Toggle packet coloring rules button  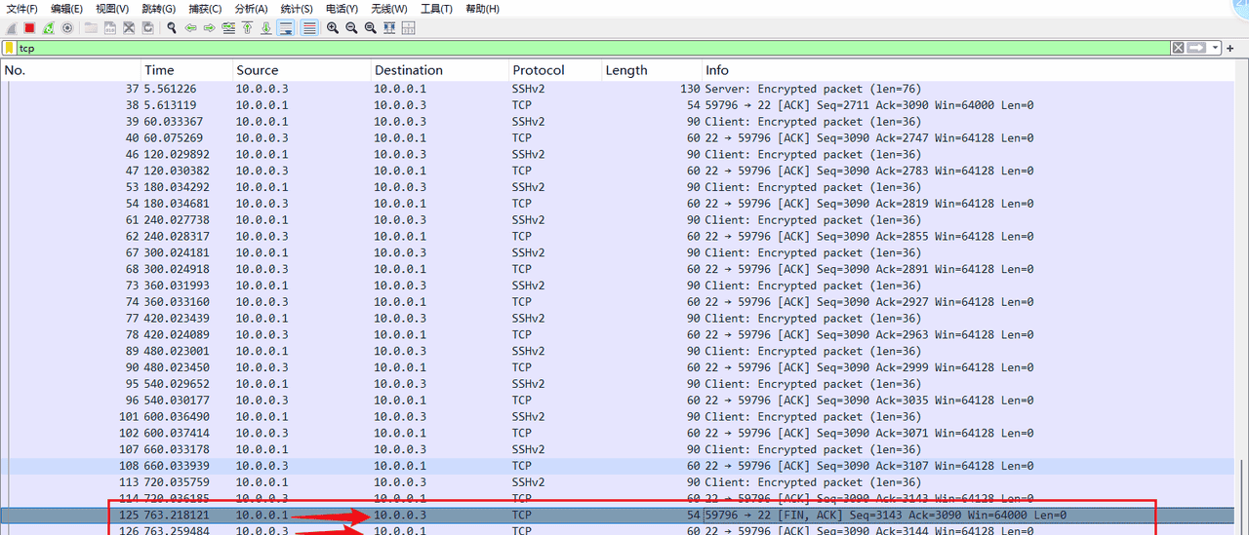(309, 28)
